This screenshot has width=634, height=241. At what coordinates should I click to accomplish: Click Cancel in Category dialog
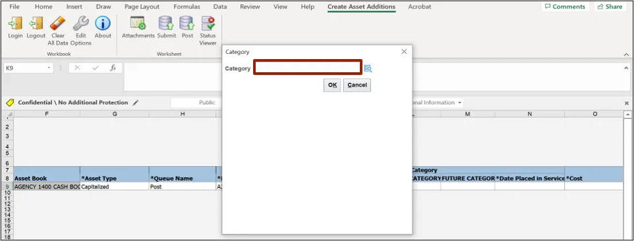pos(357,85)
